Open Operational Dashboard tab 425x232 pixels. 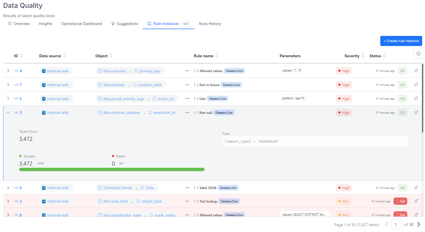[82, 24]
